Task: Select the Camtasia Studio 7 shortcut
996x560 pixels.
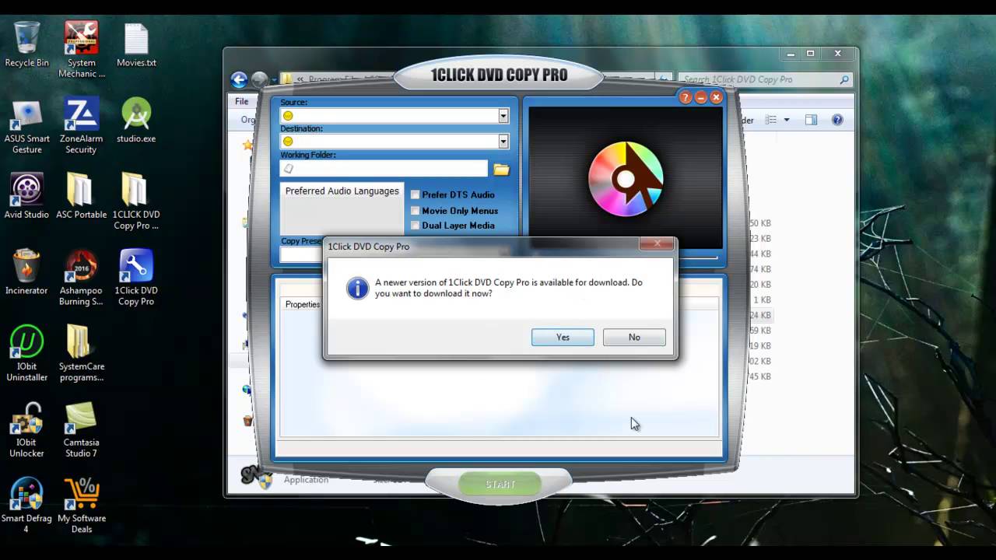Action: 81,429
